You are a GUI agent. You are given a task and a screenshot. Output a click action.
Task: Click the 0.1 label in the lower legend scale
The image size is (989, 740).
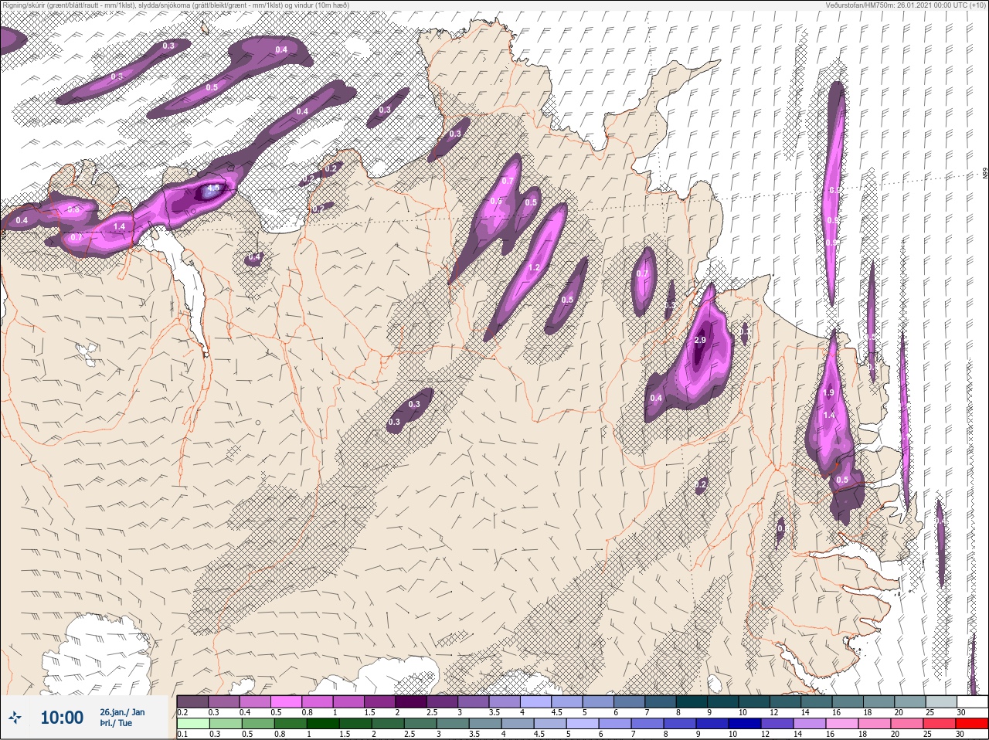(x=182, y=734)
